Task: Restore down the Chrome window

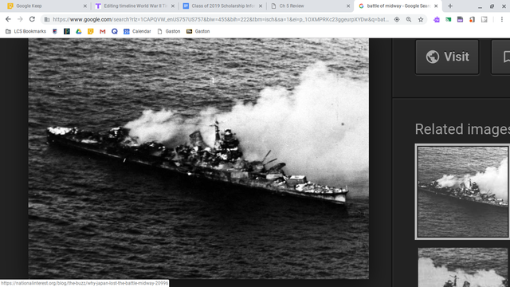Action: (492, 6)
